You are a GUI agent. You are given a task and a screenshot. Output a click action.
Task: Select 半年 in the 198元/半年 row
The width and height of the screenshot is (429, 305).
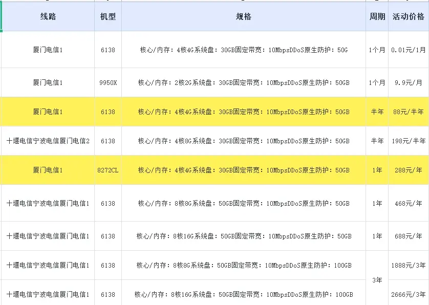[377, 141]
